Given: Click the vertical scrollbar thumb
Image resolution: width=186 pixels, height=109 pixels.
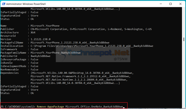Looking at the screenshot, I should (184, 39).
